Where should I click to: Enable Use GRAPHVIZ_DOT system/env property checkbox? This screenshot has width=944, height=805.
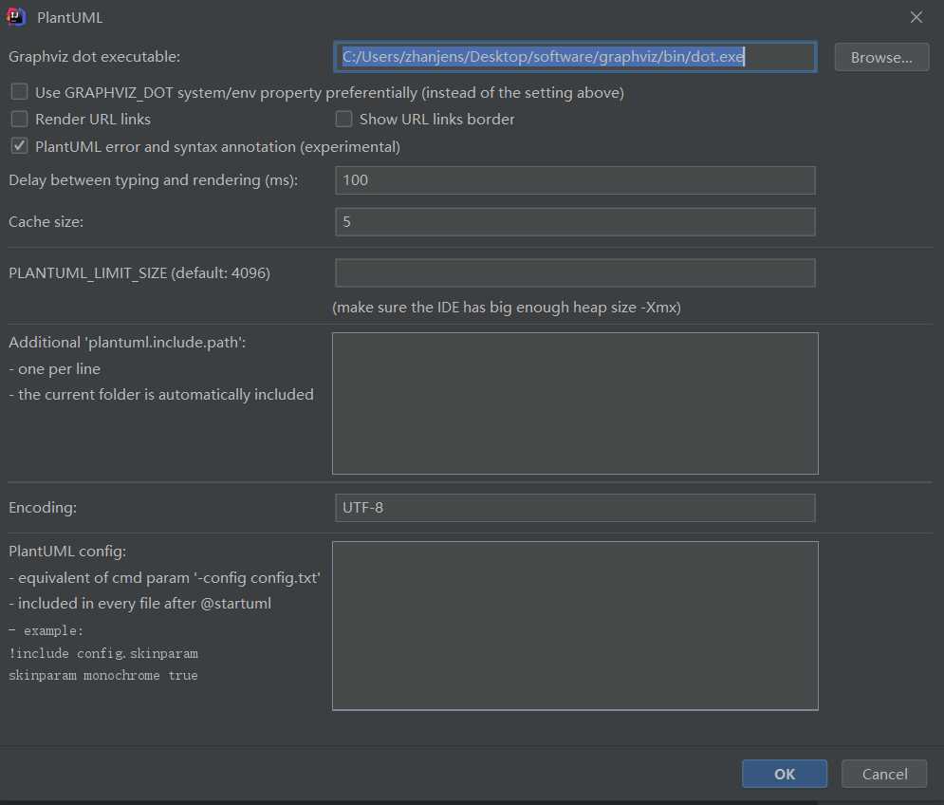point(19,93)
